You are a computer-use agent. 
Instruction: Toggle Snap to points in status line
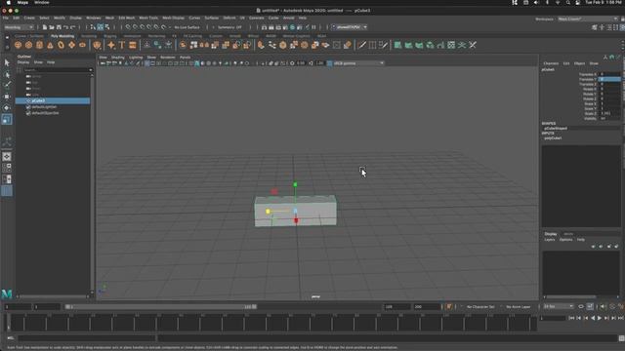143,27
